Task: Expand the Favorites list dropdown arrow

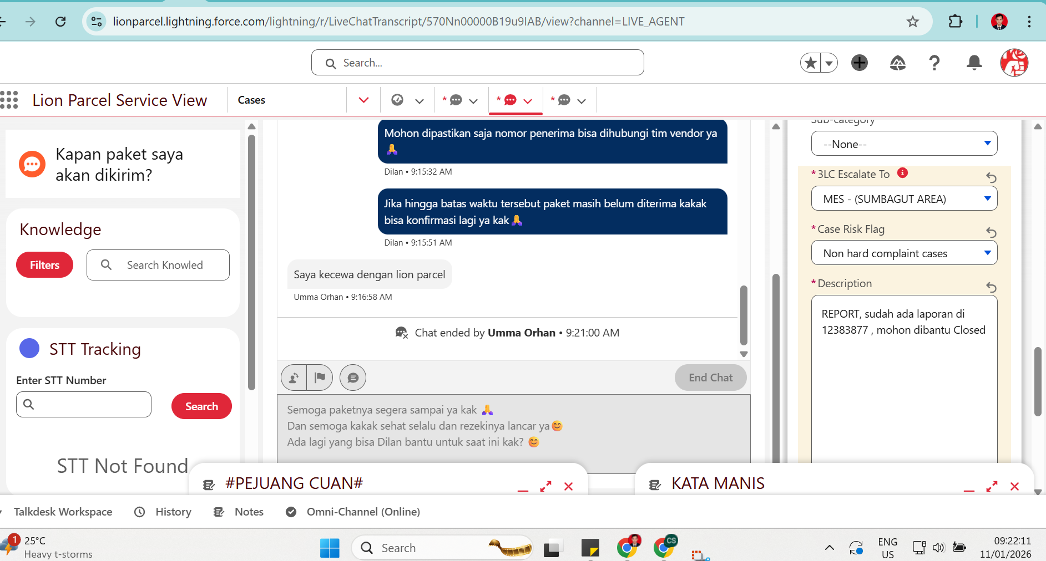Action: [829, 63]
